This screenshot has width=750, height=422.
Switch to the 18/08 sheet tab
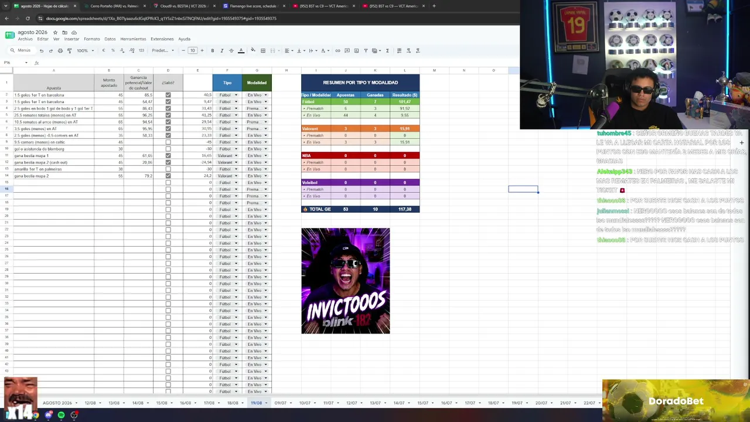233,403
